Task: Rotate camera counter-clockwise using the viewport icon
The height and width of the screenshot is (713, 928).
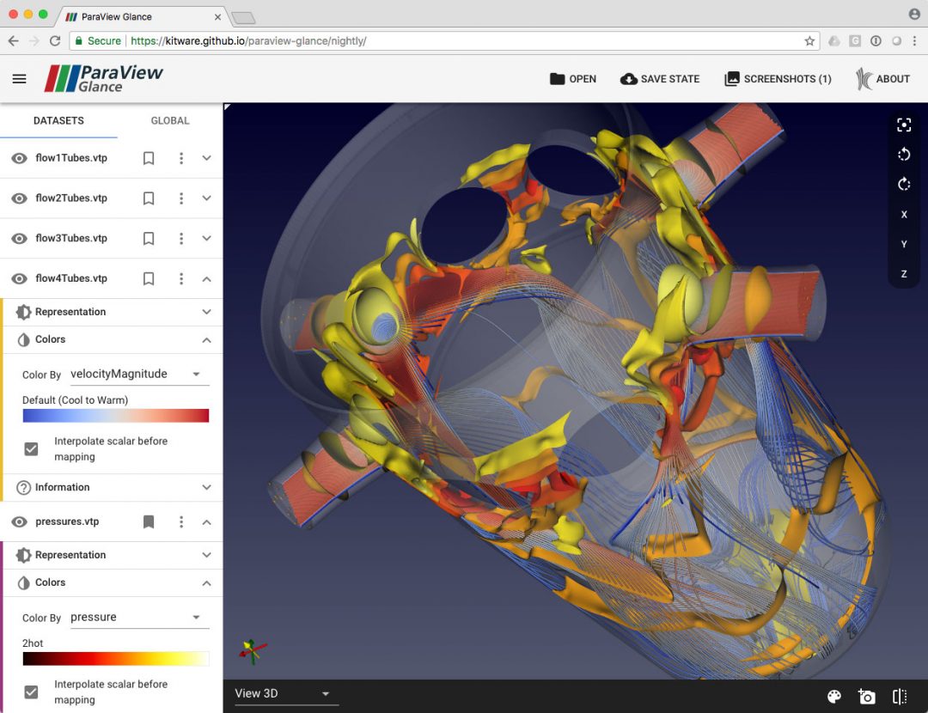Action: point(904,155)
